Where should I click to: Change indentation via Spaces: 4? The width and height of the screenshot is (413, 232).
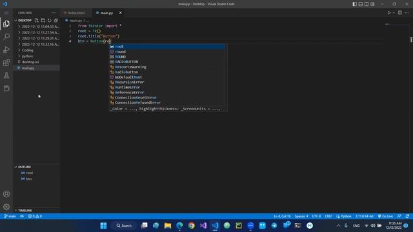click(x=301, y=217)
